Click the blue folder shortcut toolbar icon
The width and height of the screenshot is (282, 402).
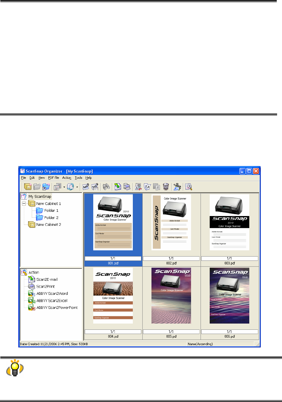pos(45,187)
